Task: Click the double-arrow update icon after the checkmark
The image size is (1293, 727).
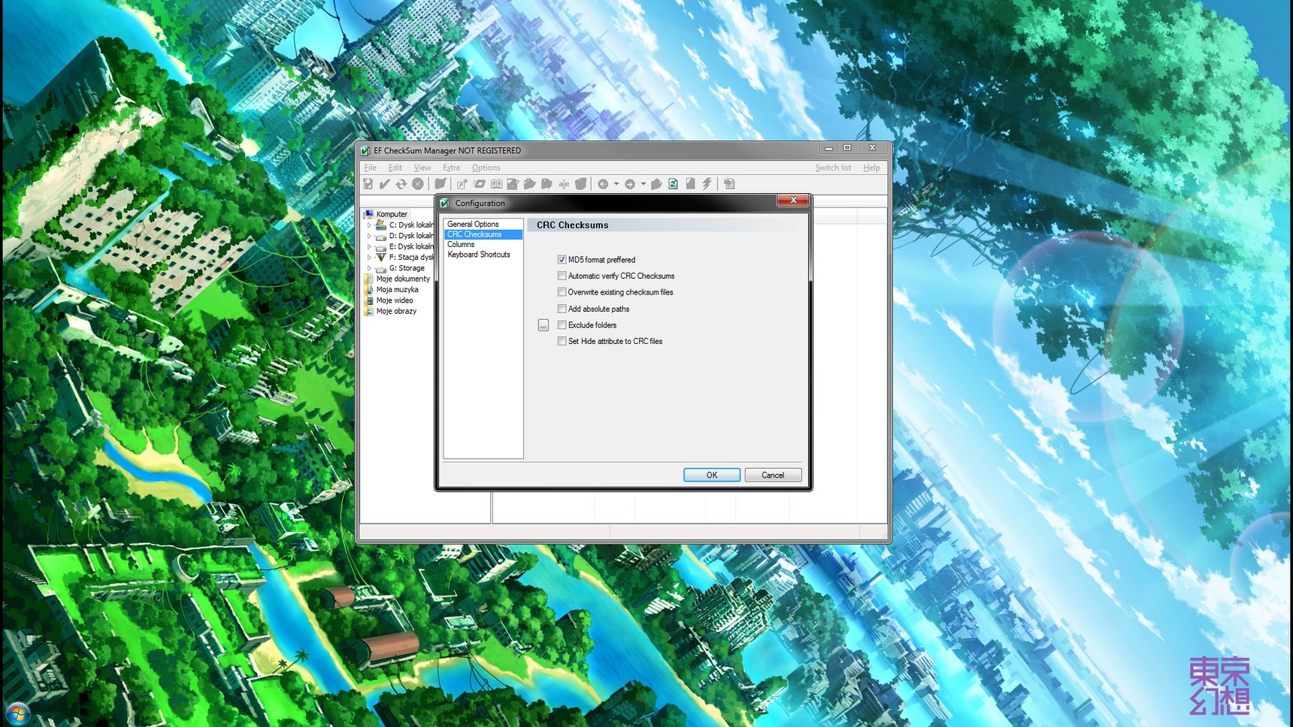Action: point(401,184)
